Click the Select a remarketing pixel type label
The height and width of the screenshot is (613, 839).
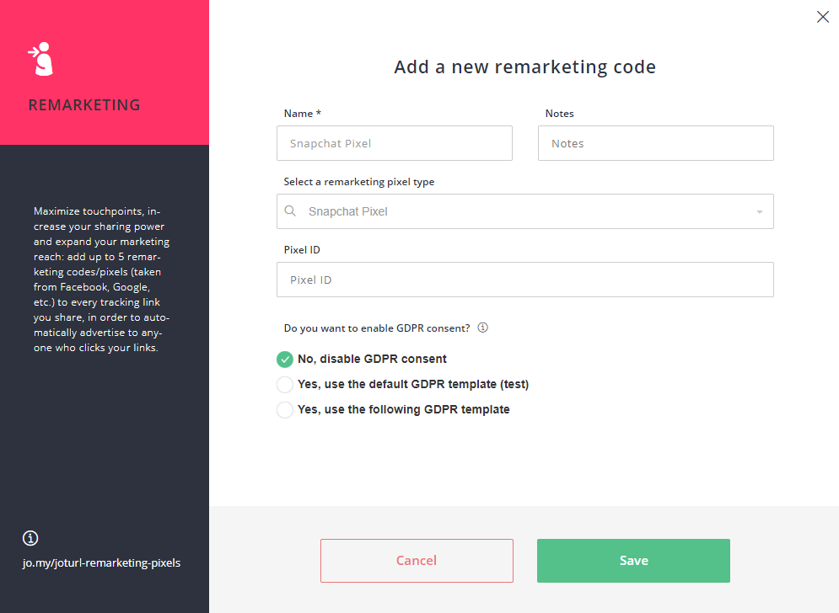tap(359, 182)
